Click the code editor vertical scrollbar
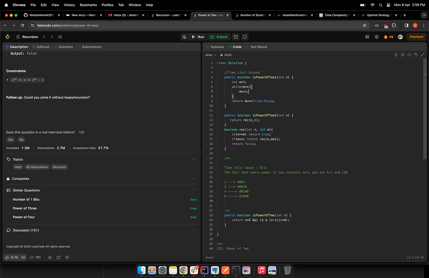Screen dimensions: 429x278 [x=425, y=109]
